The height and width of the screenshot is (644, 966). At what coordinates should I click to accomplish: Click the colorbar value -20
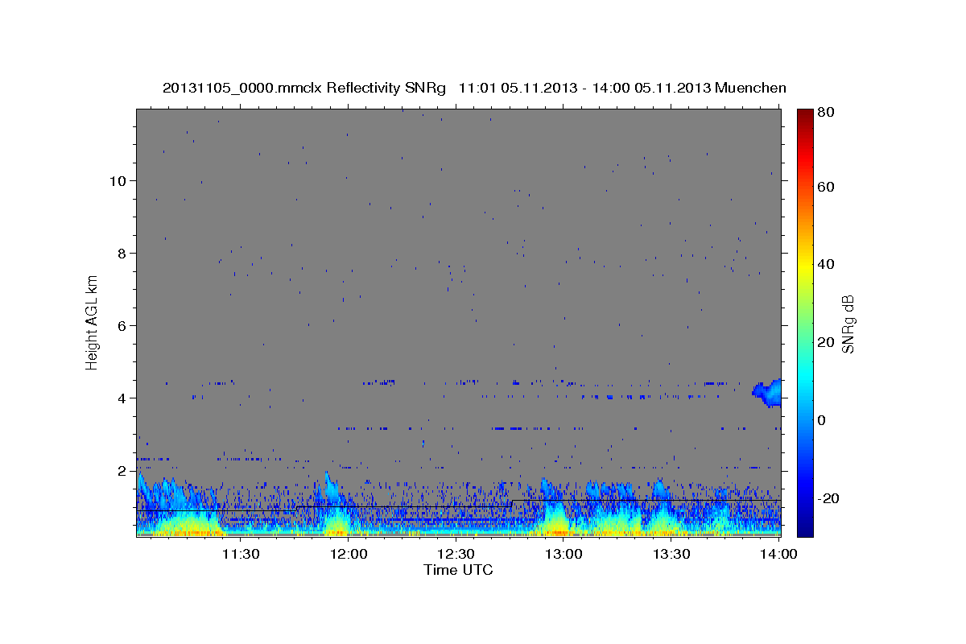(x=828, y=498)
